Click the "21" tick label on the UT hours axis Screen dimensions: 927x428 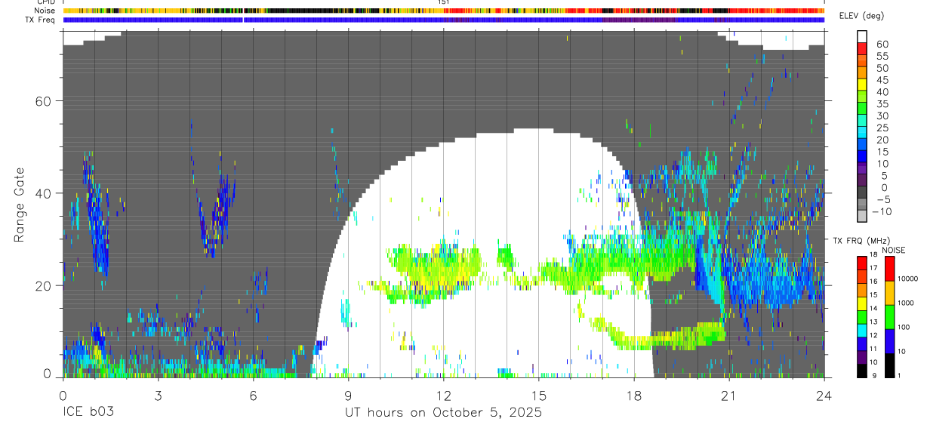(728, 395)
